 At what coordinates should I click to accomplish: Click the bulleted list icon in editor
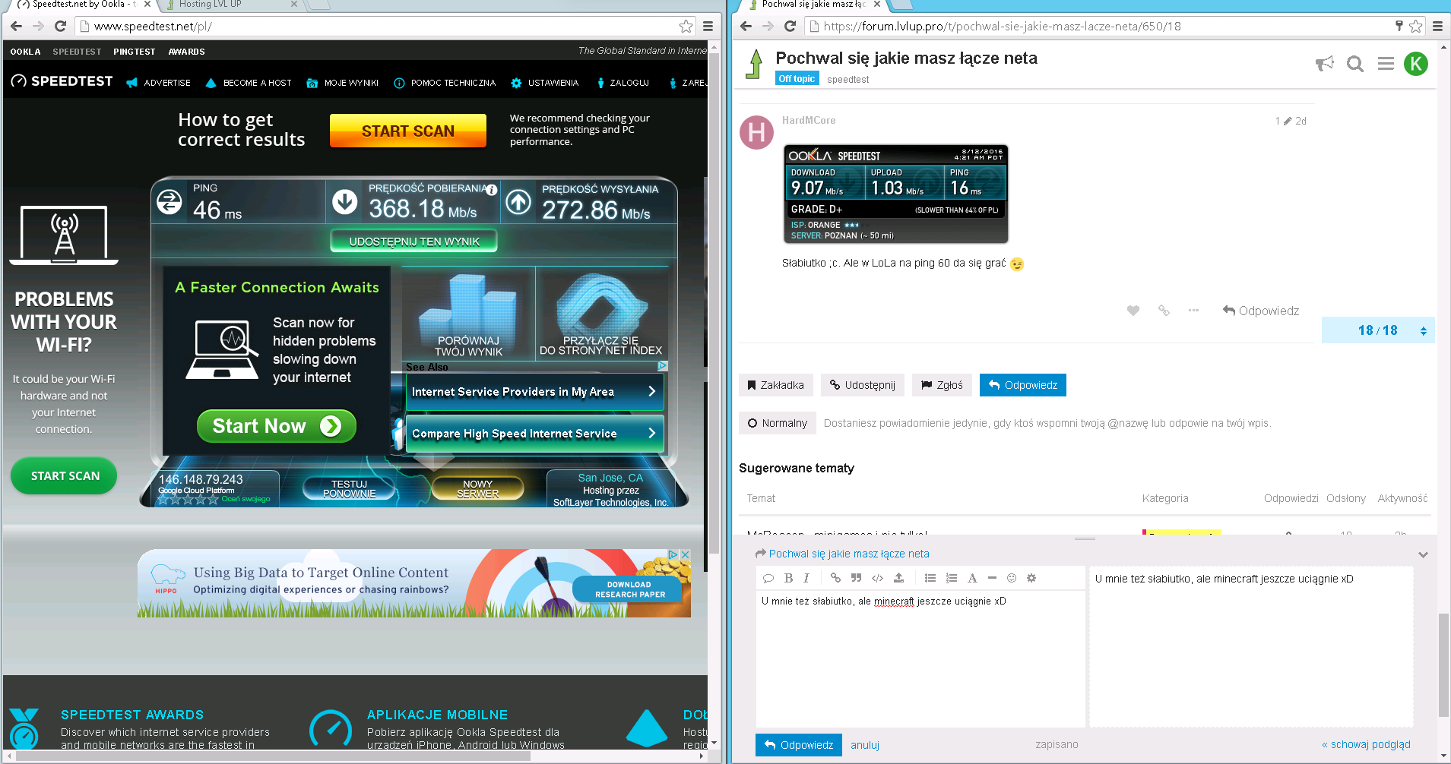pyautogui.click(x=930, y=578)
